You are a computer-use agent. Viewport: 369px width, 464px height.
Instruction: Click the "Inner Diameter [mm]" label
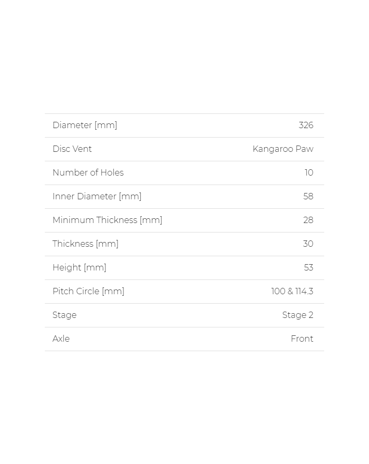(x=97, y=197)
